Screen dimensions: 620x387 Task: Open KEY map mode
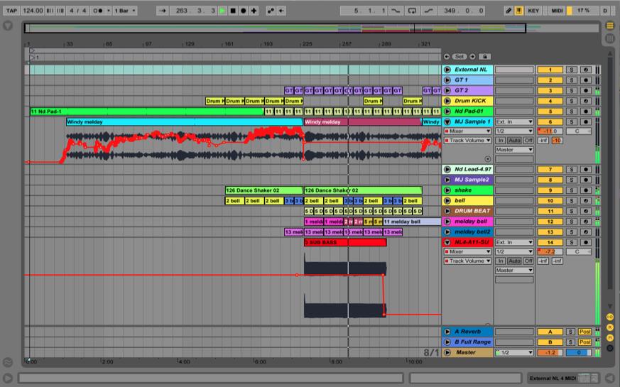tap(533, 11)
